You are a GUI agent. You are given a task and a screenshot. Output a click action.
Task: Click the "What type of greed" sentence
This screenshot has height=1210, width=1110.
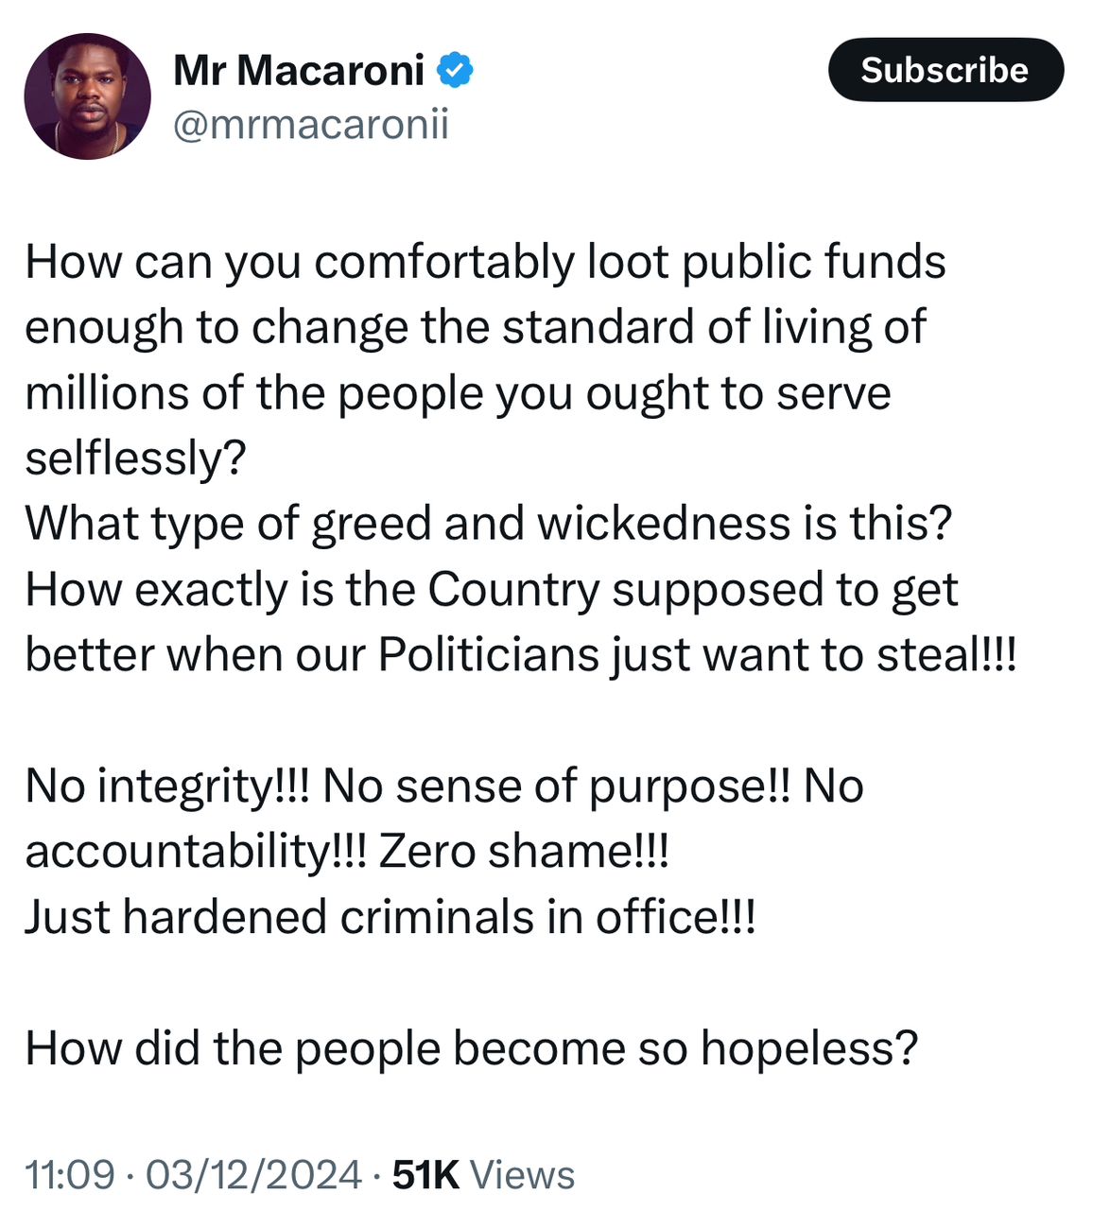488,523
